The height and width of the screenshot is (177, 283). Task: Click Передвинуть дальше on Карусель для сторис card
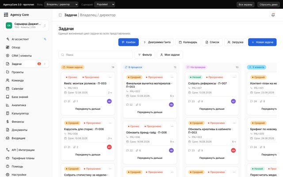tap(88, 154)
